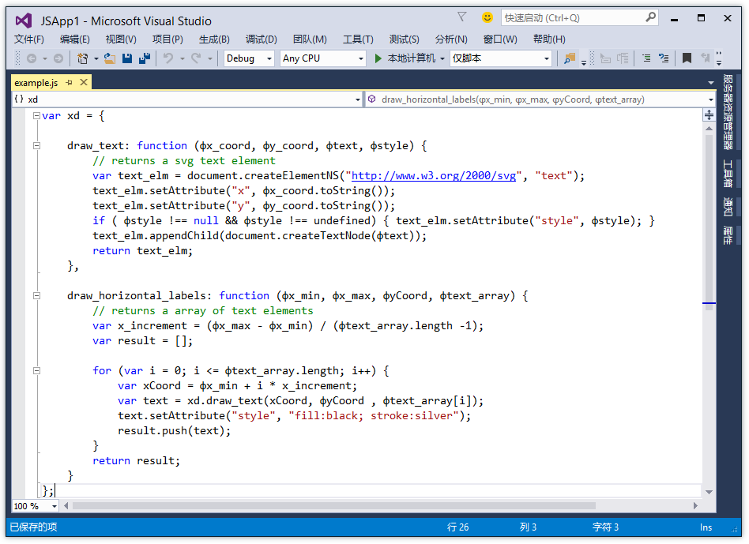Viewport: 749px width, 544px height.
Task: Click the quick launch search magnifier icon
Action: (x=650, y=17)
